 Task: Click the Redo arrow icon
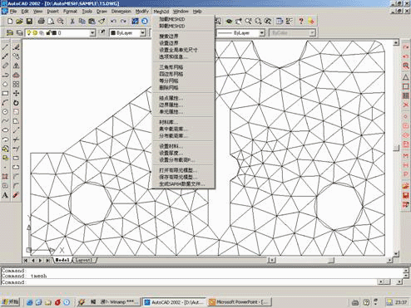point(123,21)
